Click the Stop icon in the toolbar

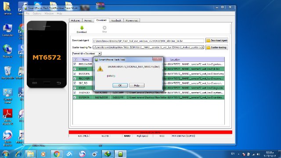(104, 28)
